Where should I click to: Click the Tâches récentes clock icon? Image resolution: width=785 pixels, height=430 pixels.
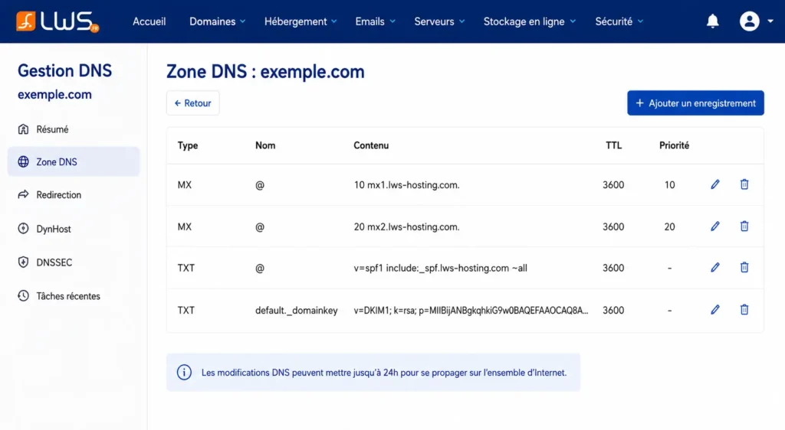tap(23, 295)
